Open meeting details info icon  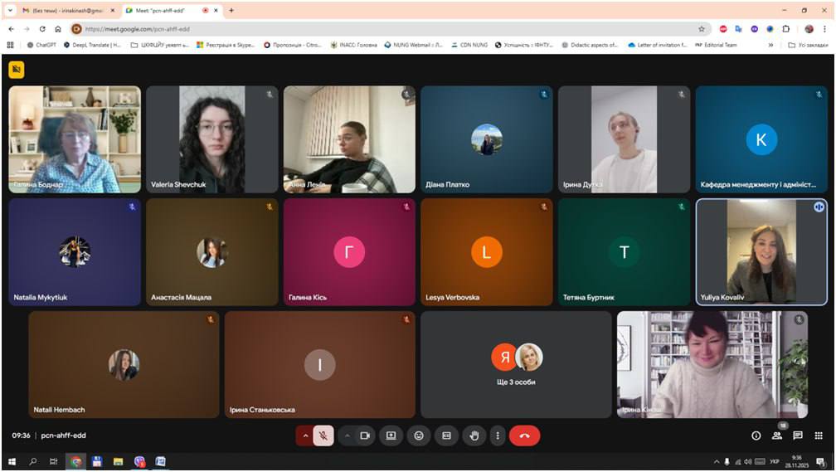[x=756, y=436]
